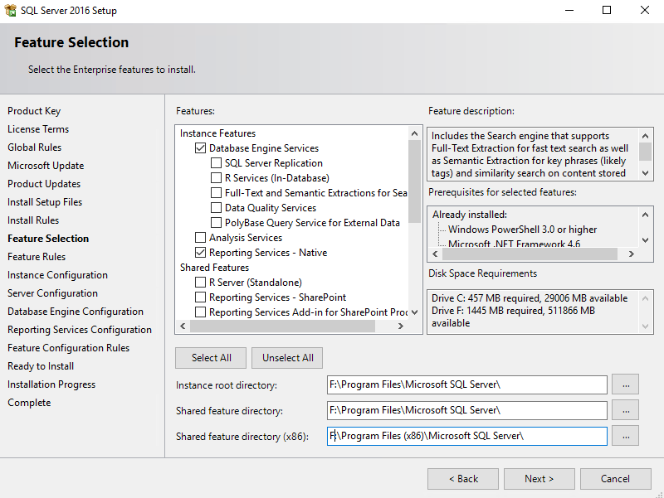Open the Instance Configuration step
The image size is (664, 498).
[57, 275]
